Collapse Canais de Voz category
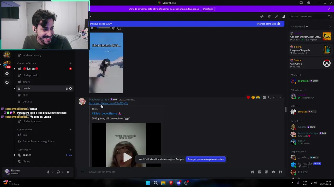This screenshot has width=334, height=187. click(26, 130)
